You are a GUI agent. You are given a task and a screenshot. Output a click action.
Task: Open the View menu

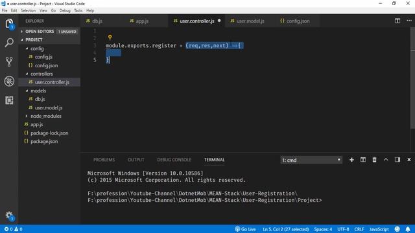(43, 10)
